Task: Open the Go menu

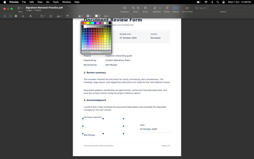Action: coord(48,2)
